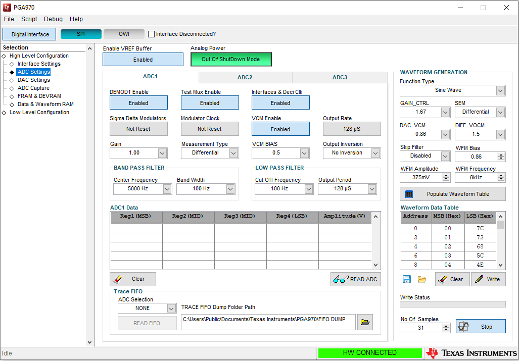Toggle the Enable VREF Buffer button

coord(143,60)
